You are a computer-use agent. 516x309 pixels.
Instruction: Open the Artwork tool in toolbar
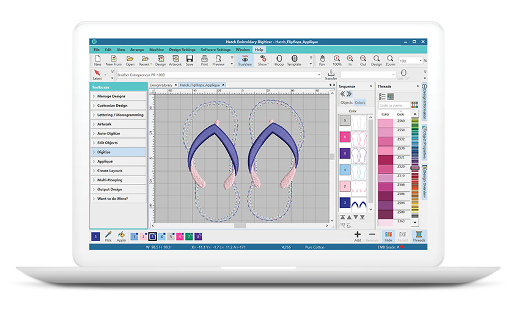(x=175, y=60)
